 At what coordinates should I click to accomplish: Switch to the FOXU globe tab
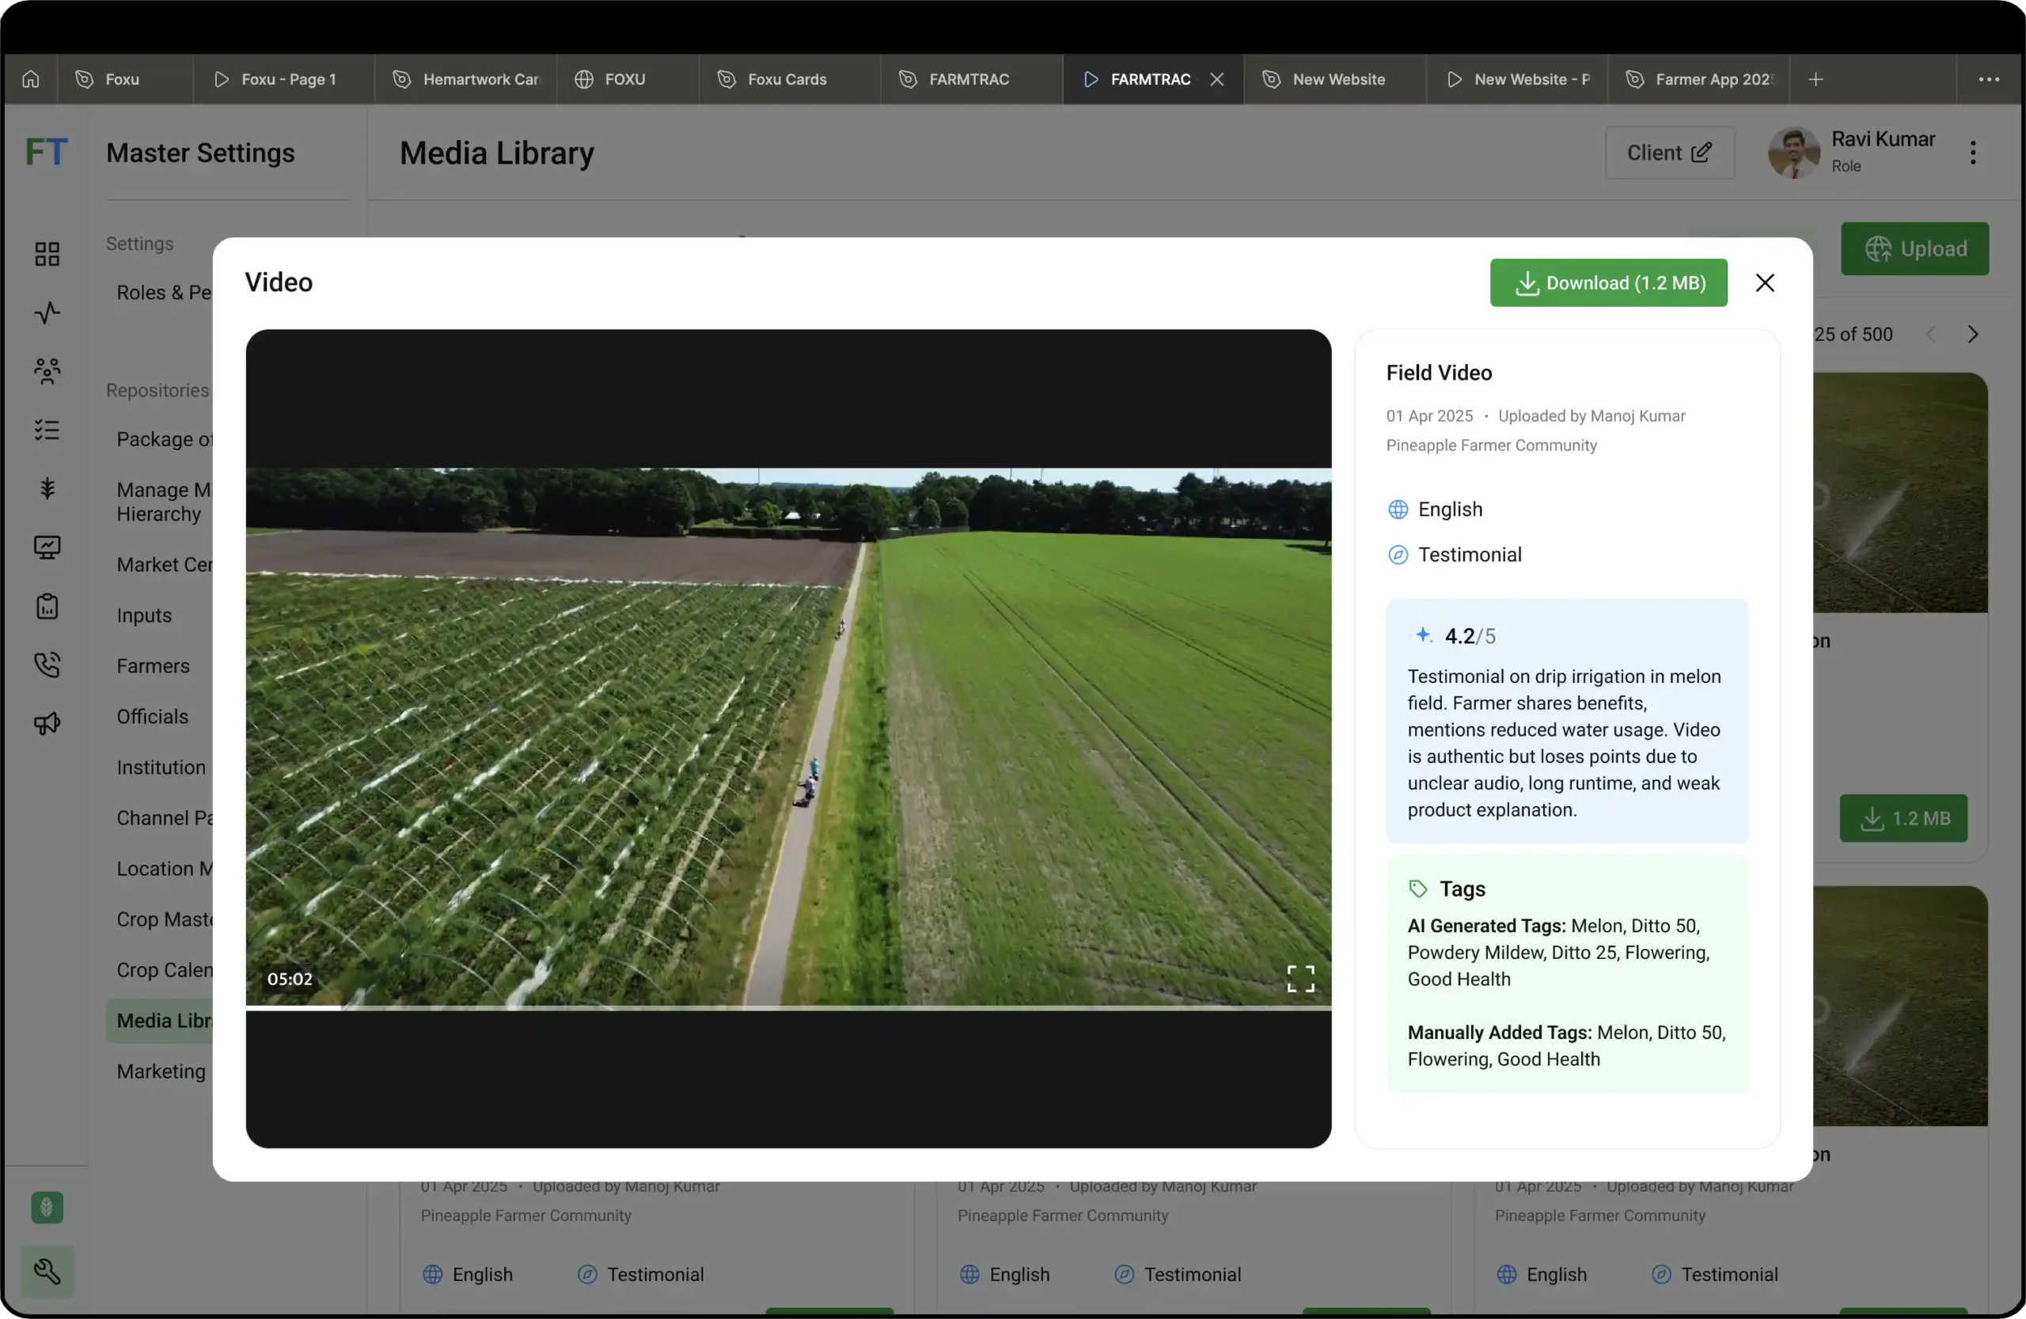[628, 79]
